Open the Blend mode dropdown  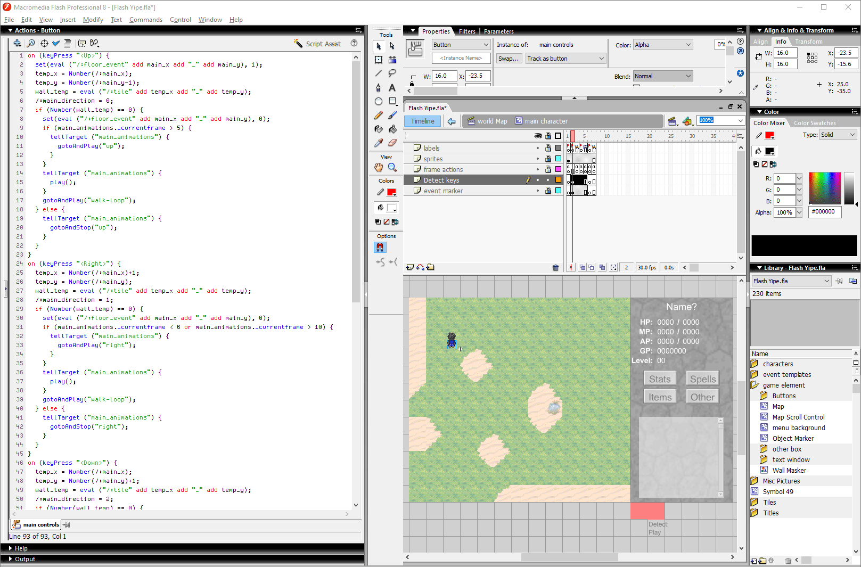[x=663, y=76]
